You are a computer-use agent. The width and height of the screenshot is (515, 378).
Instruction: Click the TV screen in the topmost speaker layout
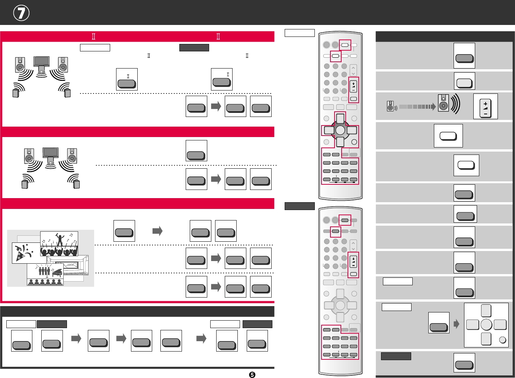click(41, 61)
